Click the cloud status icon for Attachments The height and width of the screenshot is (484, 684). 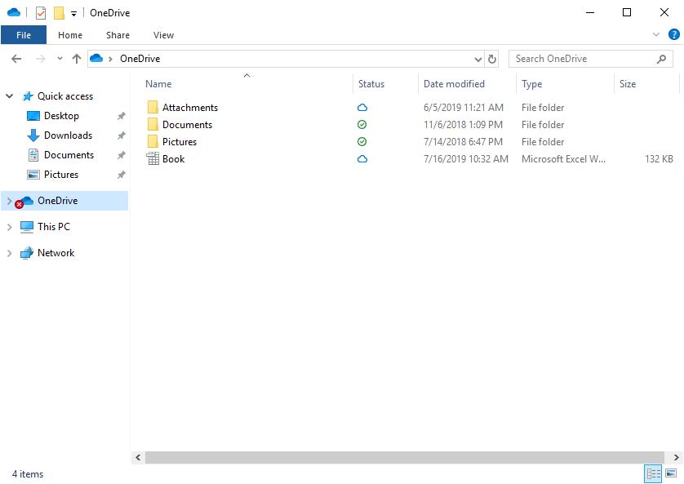click(362, 108)
